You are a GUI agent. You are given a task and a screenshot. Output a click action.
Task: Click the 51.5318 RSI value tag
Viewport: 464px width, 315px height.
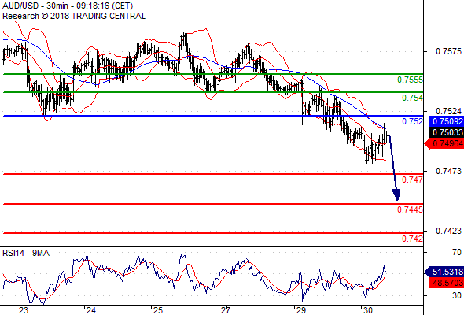coord(444,272)
